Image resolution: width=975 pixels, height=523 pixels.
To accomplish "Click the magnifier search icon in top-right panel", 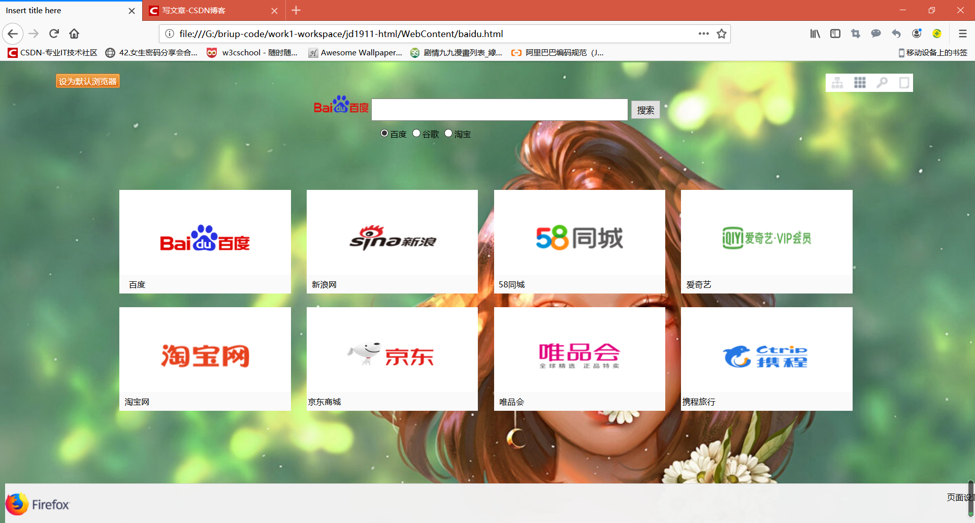I will click(883, 82).
